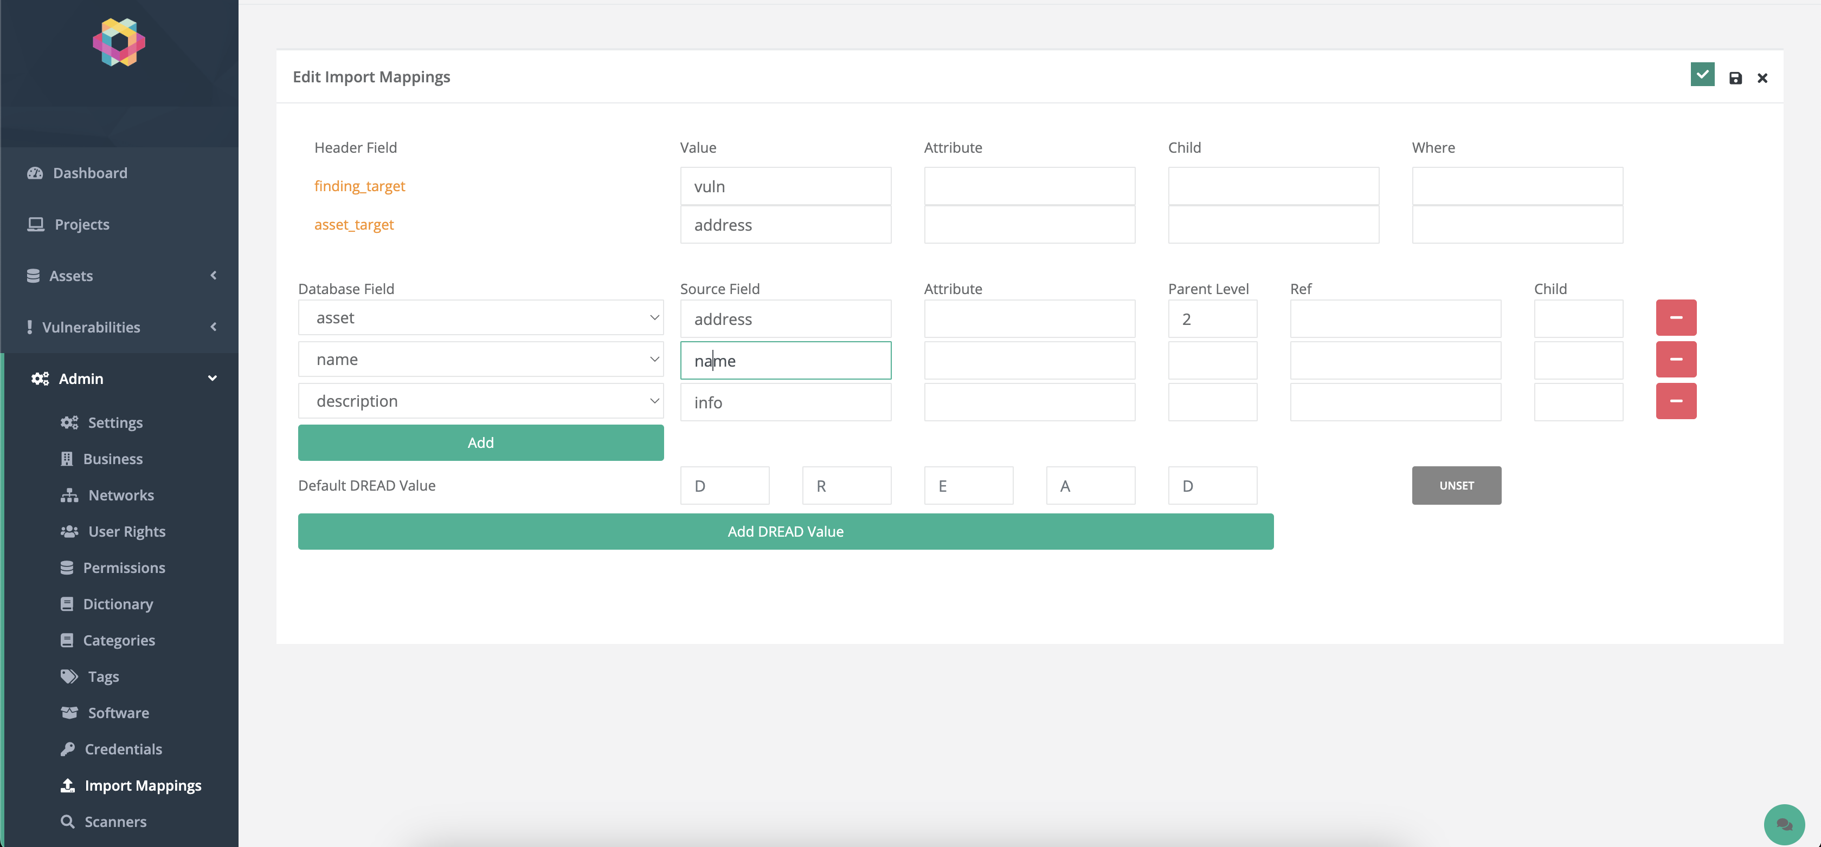This screenshot has height=847, width=1821.
Task: Open Dashboard from sidebar
Action: pos(91,173)
